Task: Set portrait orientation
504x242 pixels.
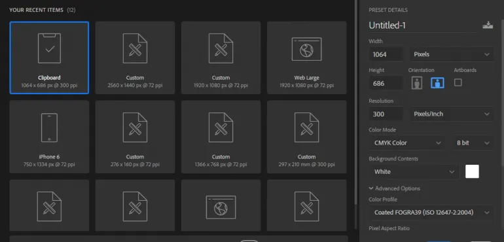Action: click(417, 83)
